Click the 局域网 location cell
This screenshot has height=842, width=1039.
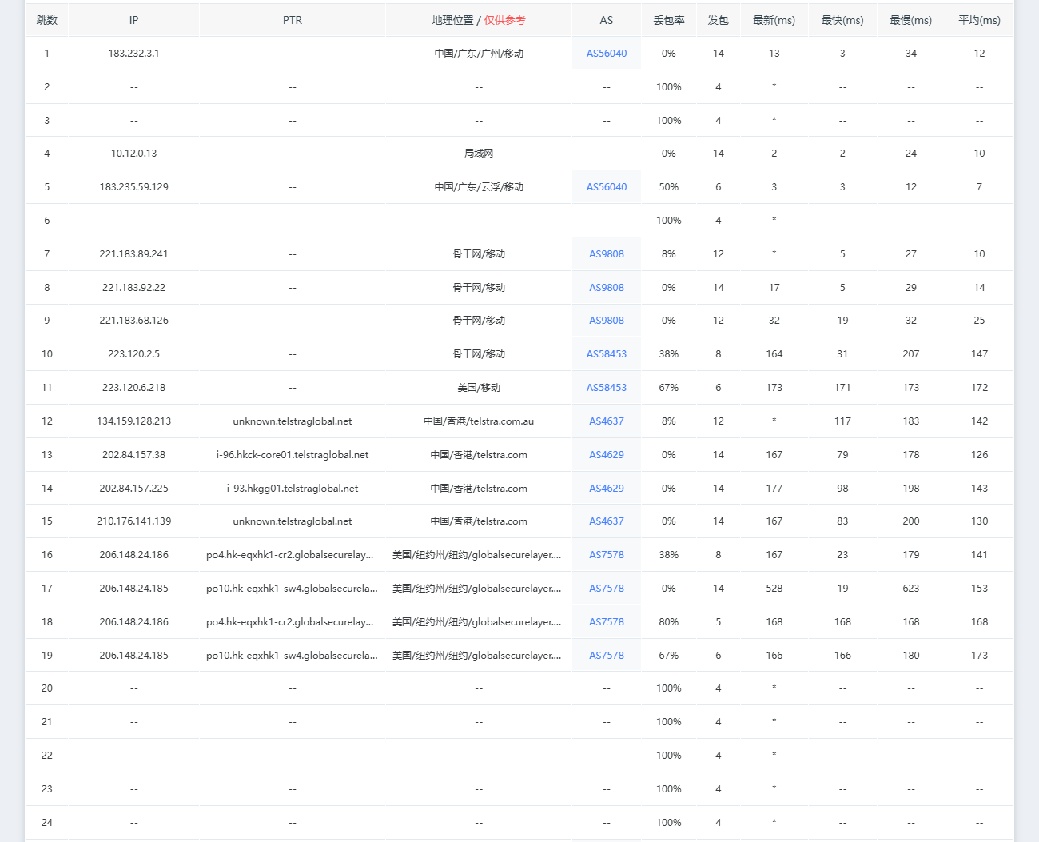[x=479, y=154]
